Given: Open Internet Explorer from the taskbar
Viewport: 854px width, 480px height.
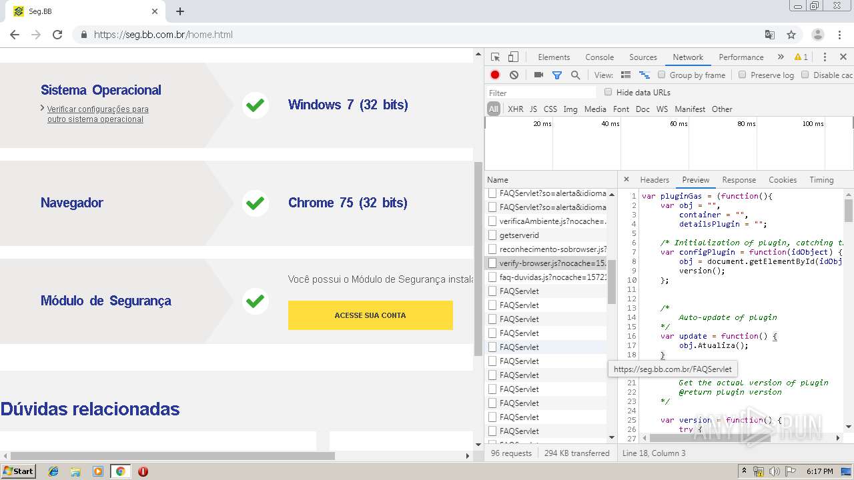Looking at the screenshot, I should pos(53,471).
